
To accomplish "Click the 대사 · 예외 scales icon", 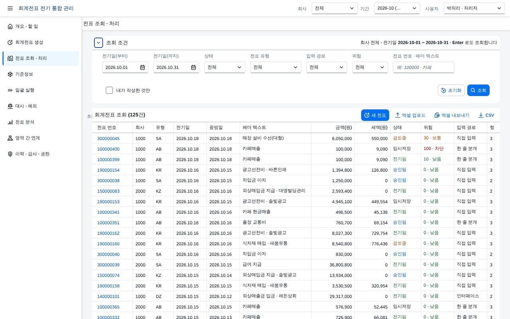I will (x=10, y=106).
